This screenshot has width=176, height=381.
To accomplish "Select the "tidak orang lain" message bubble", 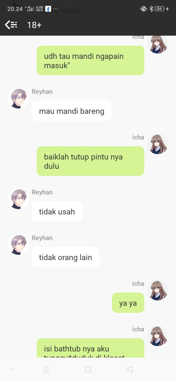I will 65,257.
